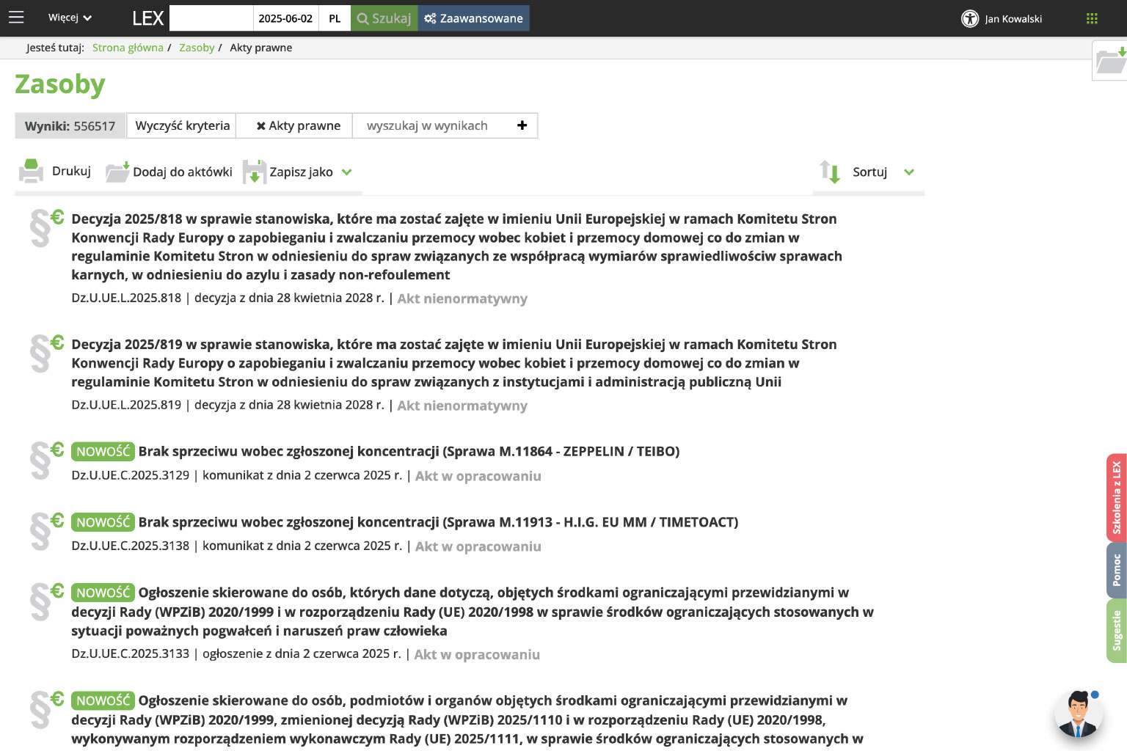
Task: Expand the Zapisz jako dropdown arrow
Action: pyautogui.click(x=347, y=172)
